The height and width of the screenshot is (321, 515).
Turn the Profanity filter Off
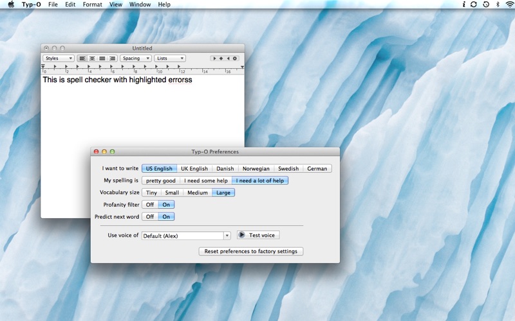pos(149,205)
